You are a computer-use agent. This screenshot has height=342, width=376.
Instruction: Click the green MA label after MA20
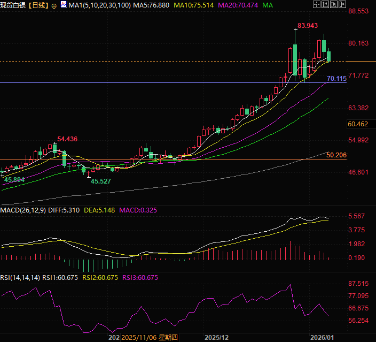tap(269, 5)
